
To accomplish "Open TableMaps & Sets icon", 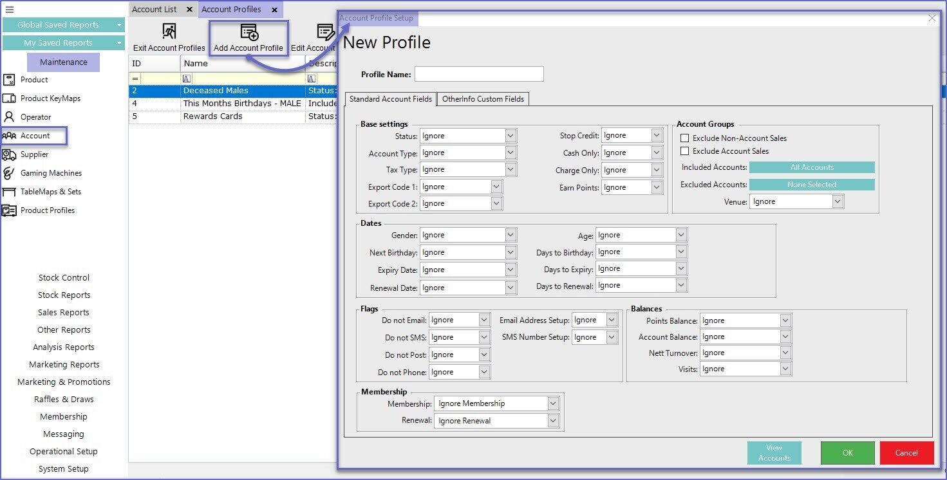I will (x=9, y=192).
